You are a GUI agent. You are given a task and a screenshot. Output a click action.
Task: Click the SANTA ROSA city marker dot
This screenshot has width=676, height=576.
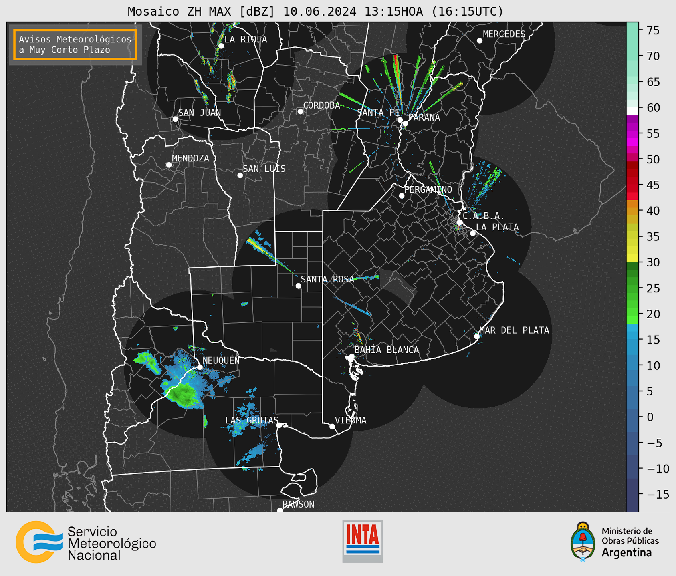point(298,286)
